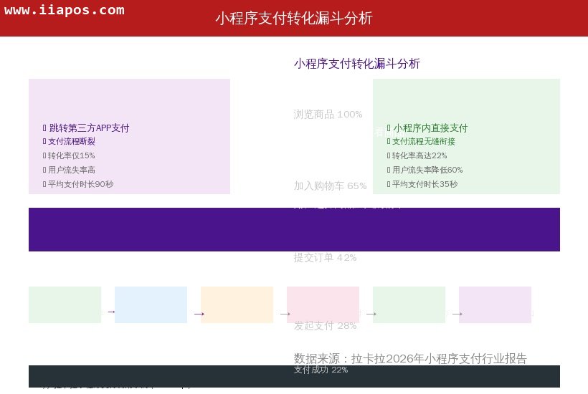Click the funnel label 提交订单 42%
This screenshot has width=588, height=394.
click(x=325, y=257)
